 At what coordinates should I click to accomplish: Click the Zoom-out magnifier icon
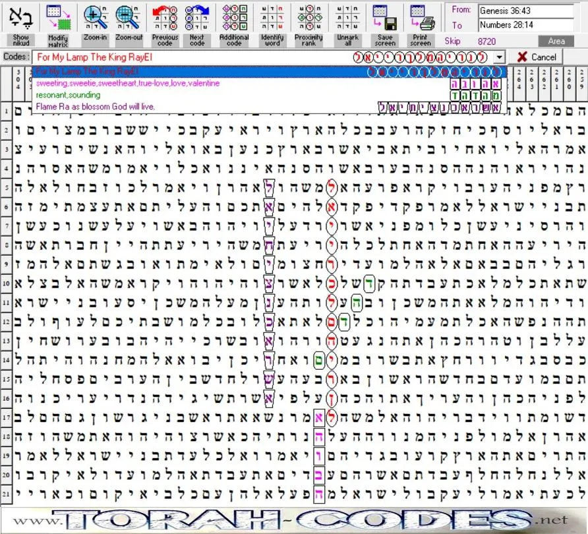coord(129,18)
